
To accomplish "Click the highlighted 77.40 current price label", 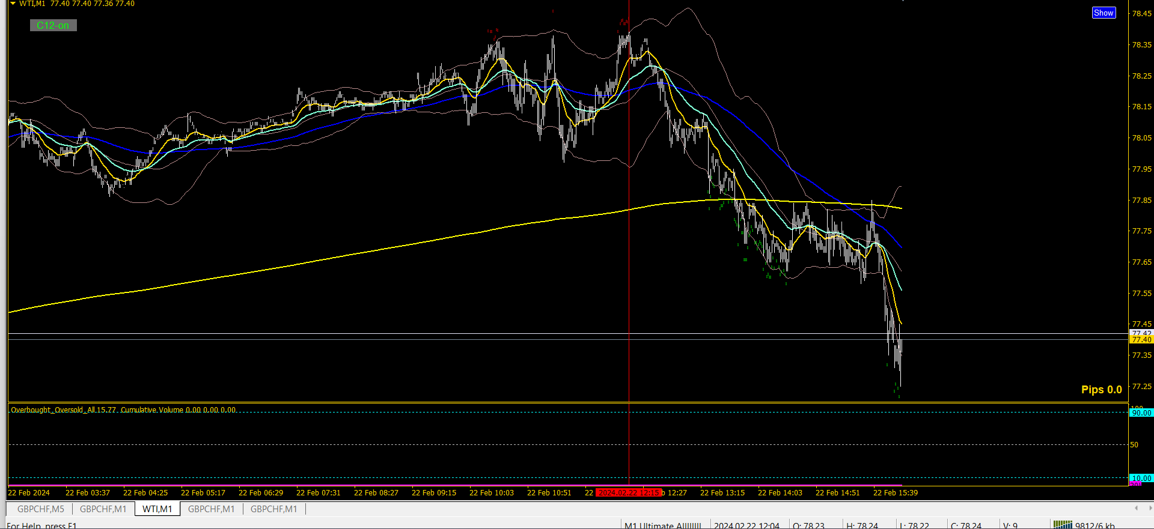I will (1141, 339).
